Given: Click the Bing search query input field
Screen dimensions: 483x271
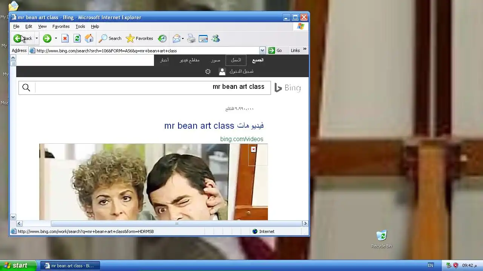Looking at the screenshot, I should (152, 88).
